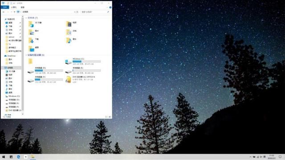The width and height of the screenshot is (285, 160).
Task: Click the Properties icon in the title bar toolbar
Action: point(8,3)
